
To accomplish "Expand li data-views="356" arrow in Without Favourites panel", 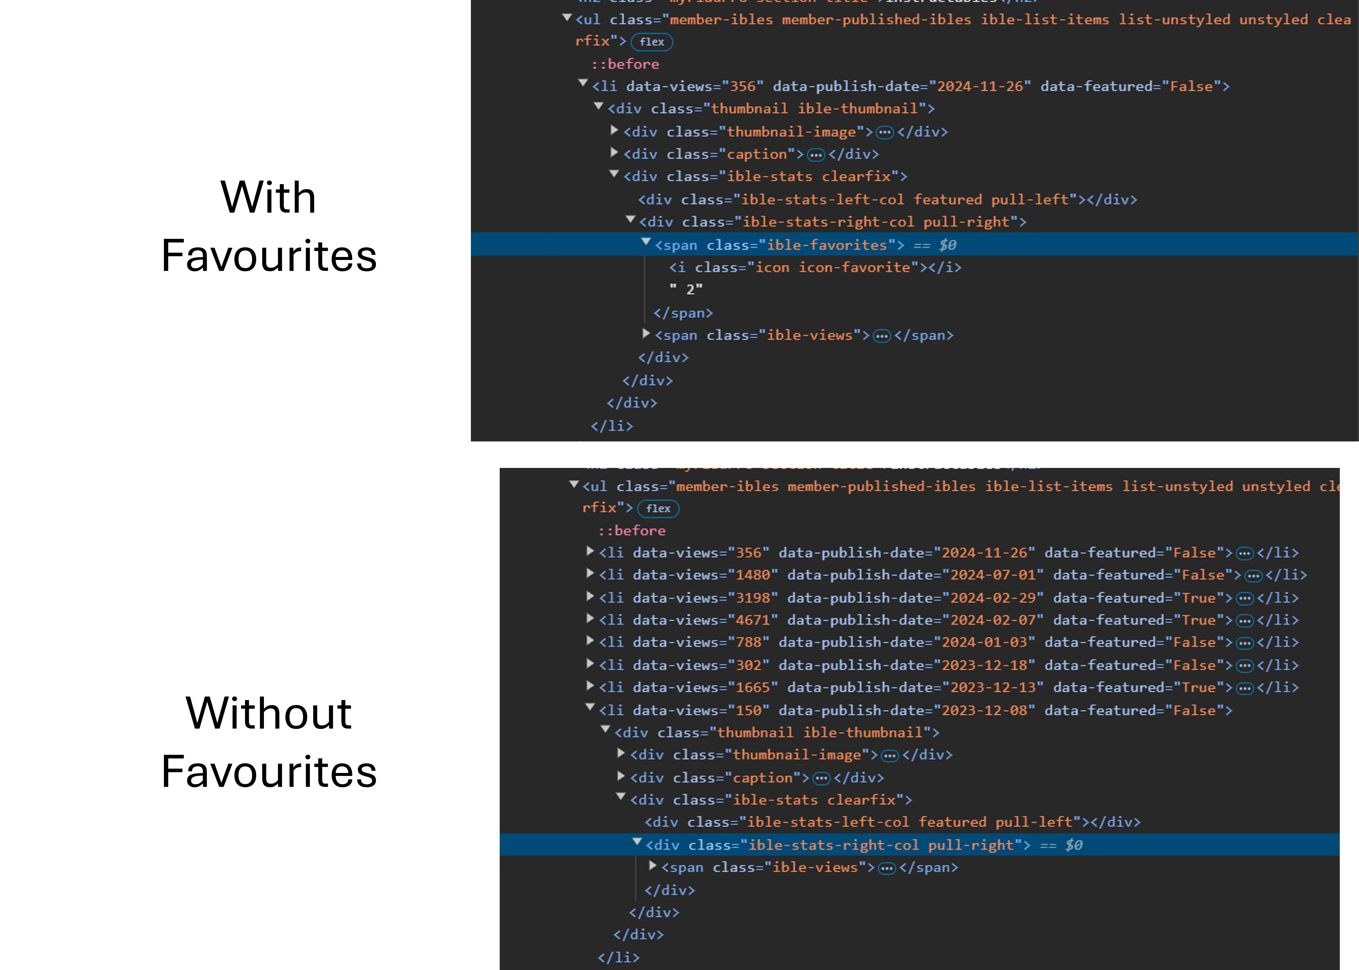I will [590, 551].
